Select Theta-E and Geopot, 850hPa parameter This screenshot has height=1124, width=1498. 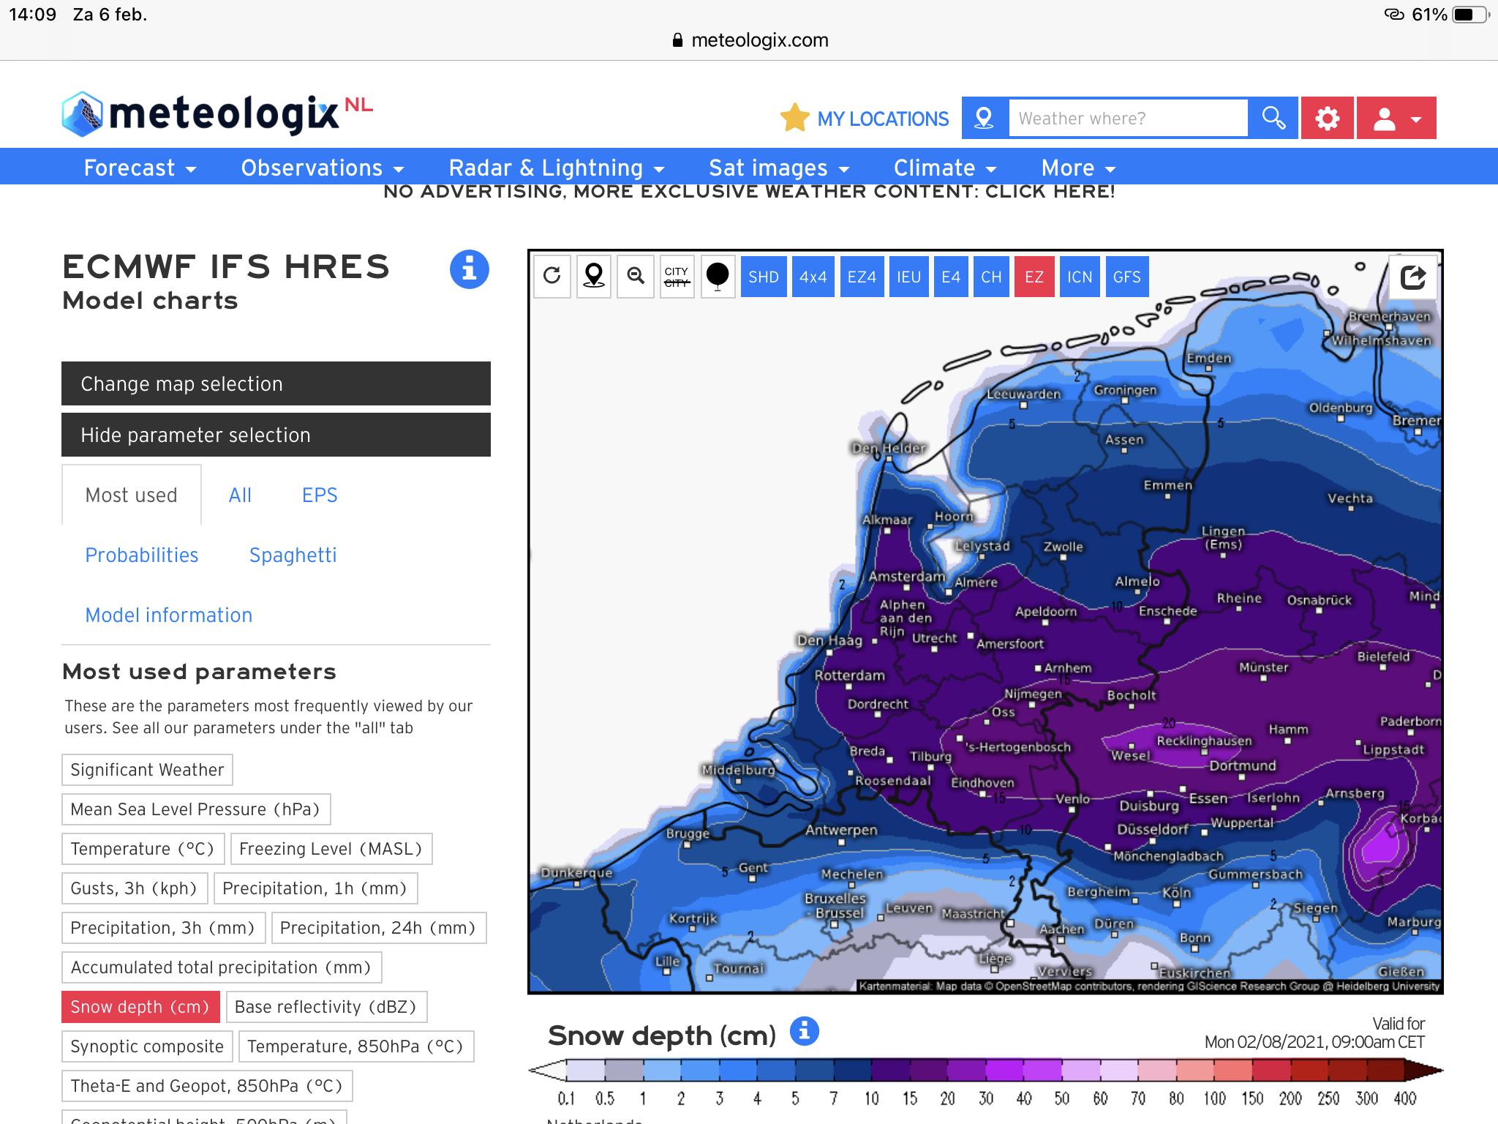tap(207, 1086)
